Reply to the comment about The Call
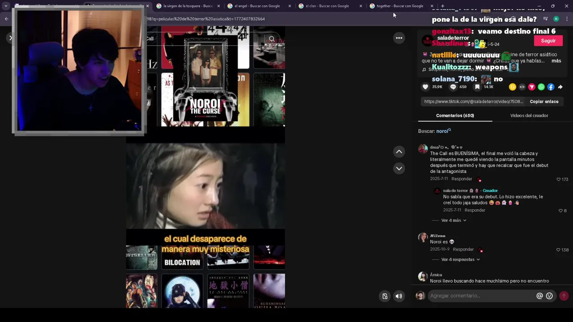 pos(462,179)
